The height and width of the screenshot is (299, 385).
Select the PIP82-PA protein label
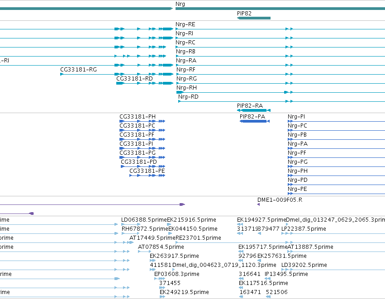pos(252,117)
